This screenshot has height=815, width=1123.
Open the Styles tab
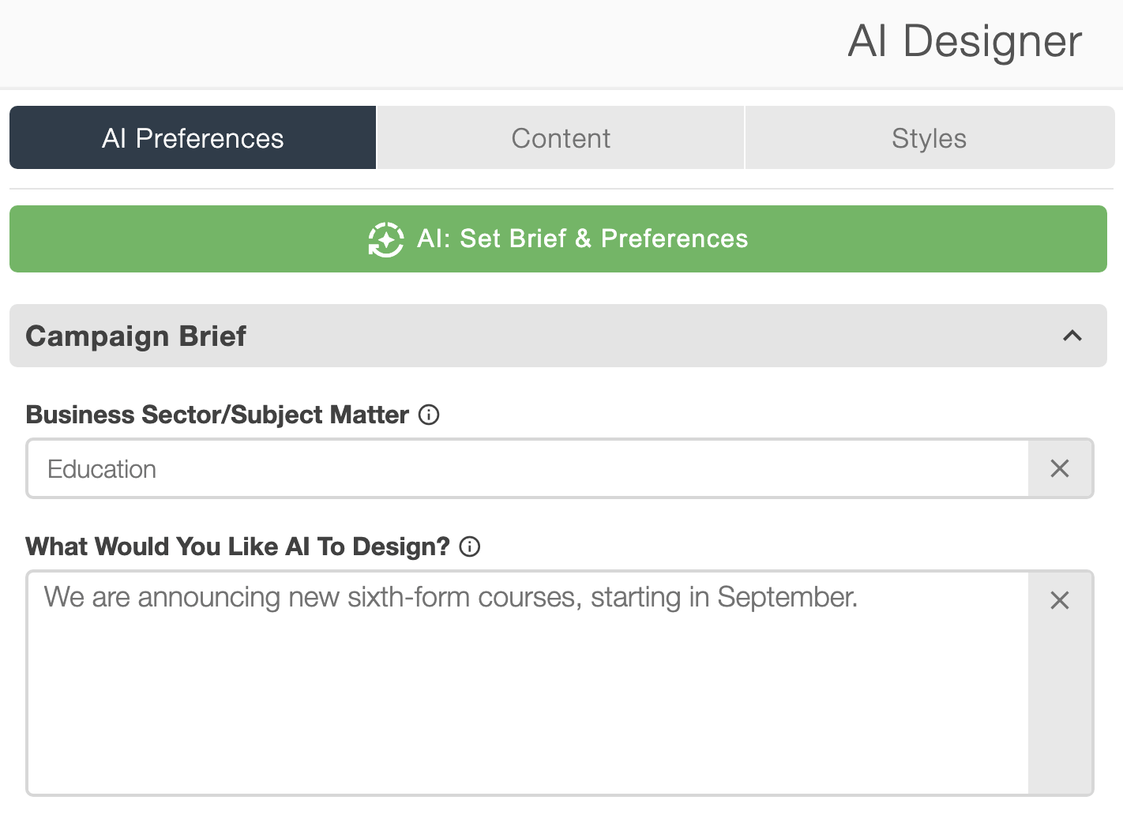click(x=930, y=137)
